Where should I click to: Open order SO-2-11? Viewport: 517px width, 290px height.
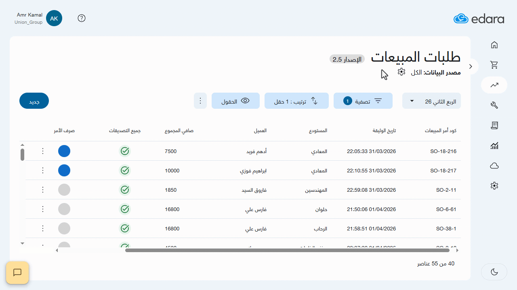[446, 190]
